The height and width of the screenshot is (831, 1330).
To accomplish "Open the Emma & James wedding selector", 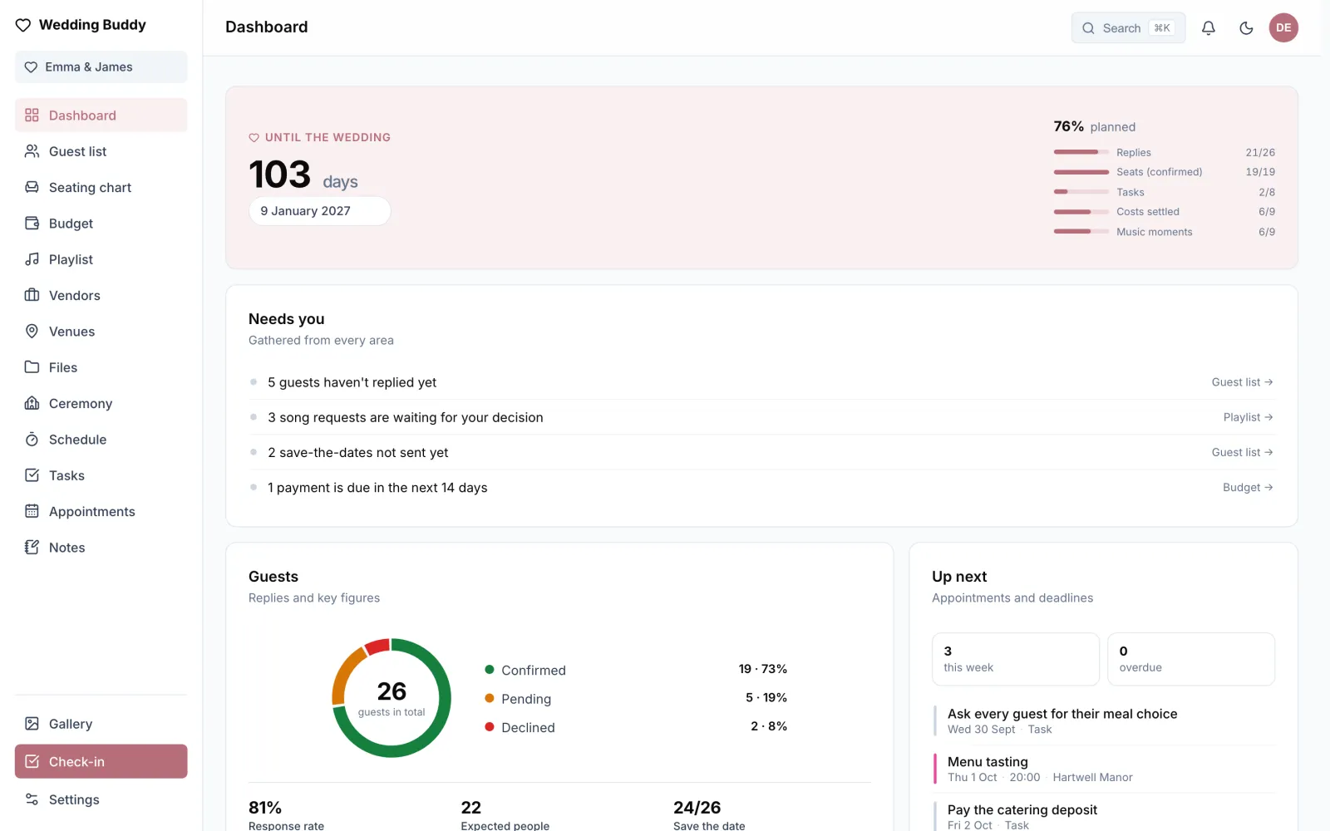I will pyautogui.click(x=101, y=67).
